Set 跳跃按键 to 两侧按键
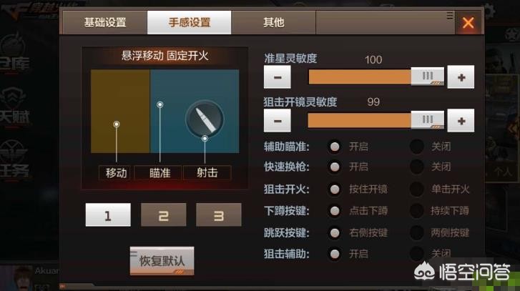Screen dimensions: 520x291 click(417, 232)
